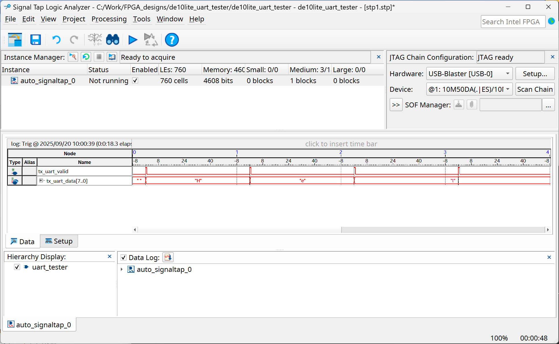Expand the tx_uart_data[7..0] bus node
The height and width of the screenshot is (344, 559).
(41, 181)
